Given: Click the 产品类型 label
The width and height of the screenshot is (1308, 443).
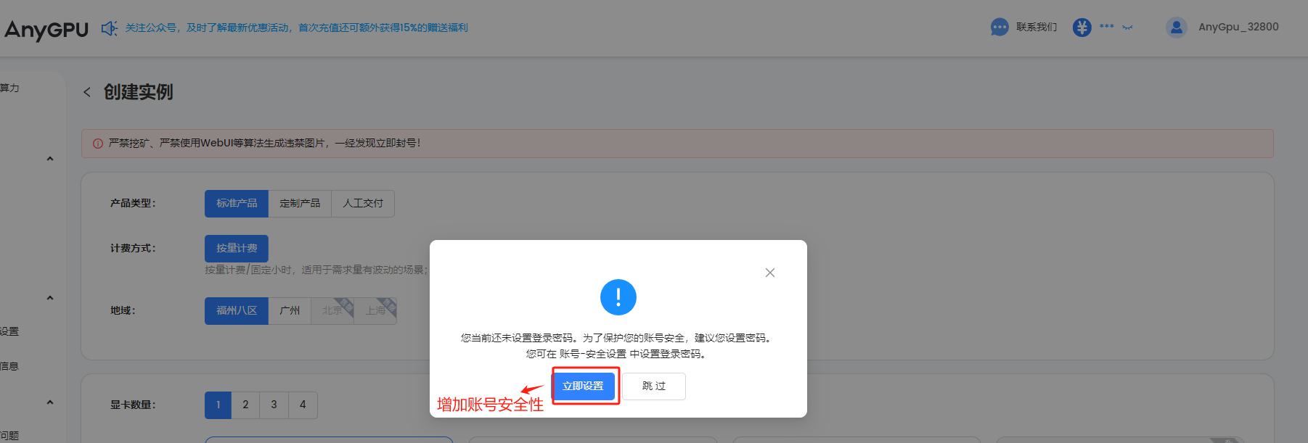Looking at the screenshot, I should (x=133, y=204).
